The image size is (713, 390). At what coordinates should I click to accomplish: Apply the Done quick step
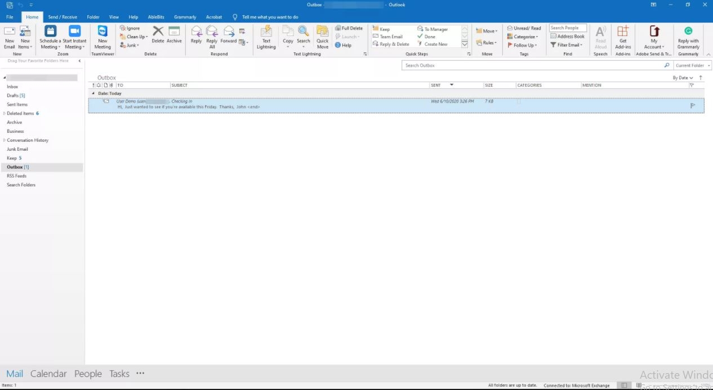(426, 37)
